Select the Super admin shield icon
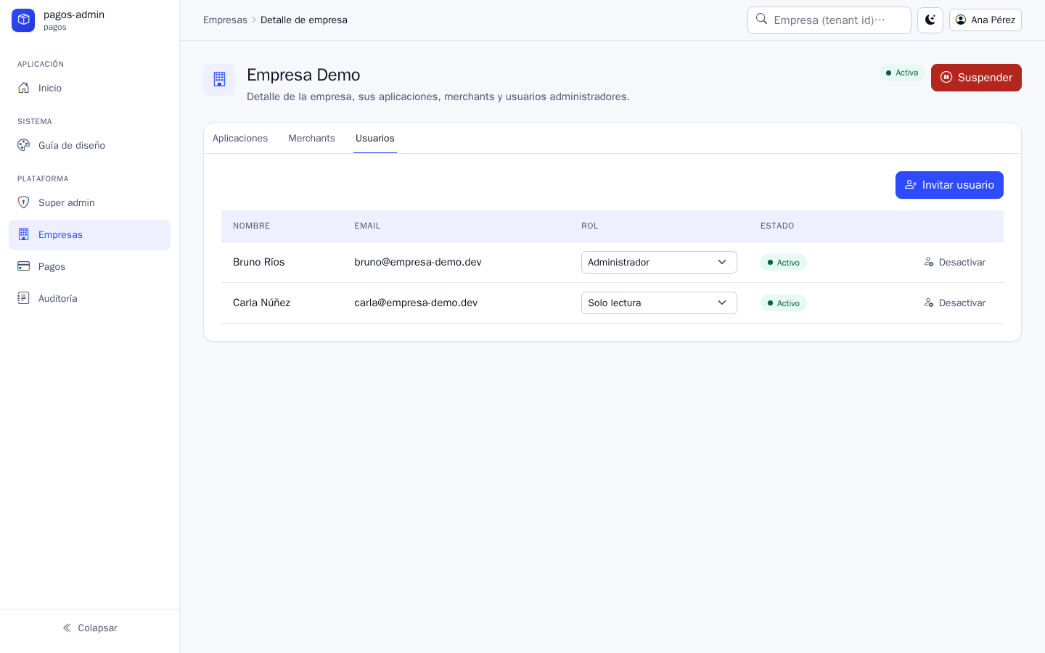1045x653 pixels. click(x=24, y=202)
